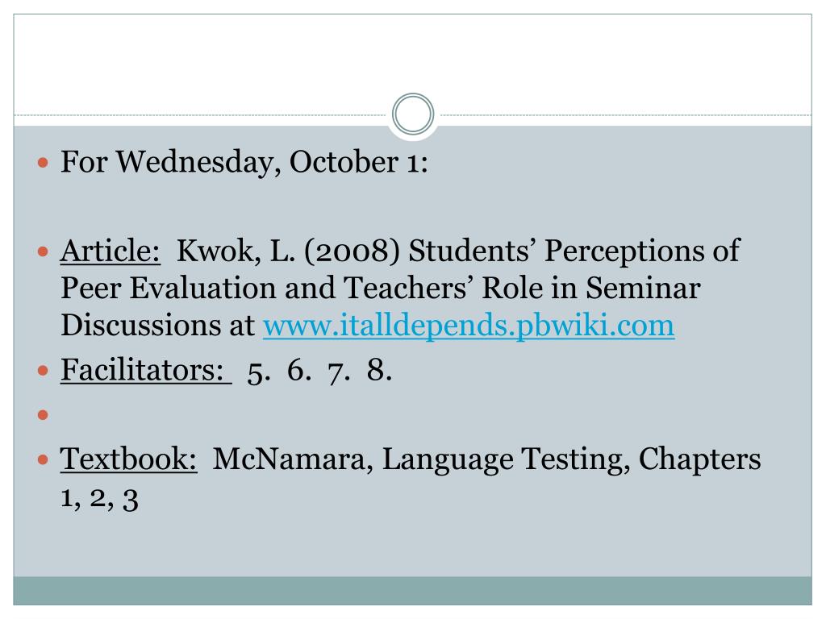Click the underlined Facilitators: label
Image resolution: width=826 pixels, height=619 pixels.
tap(145, 369)
